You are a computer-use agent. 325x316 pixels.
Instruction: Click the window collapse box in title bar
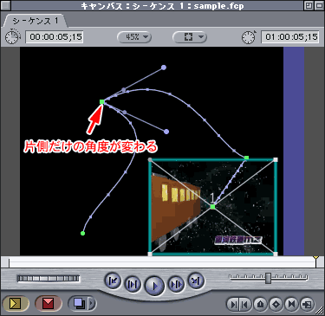[319, 5]
